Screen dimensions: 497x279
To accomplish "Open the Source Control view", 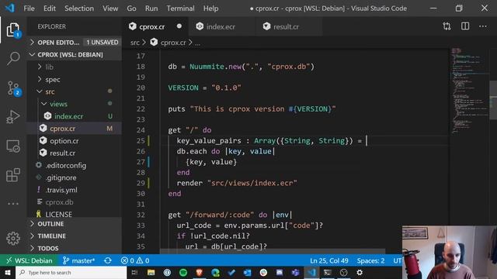I will pos(13,88).
